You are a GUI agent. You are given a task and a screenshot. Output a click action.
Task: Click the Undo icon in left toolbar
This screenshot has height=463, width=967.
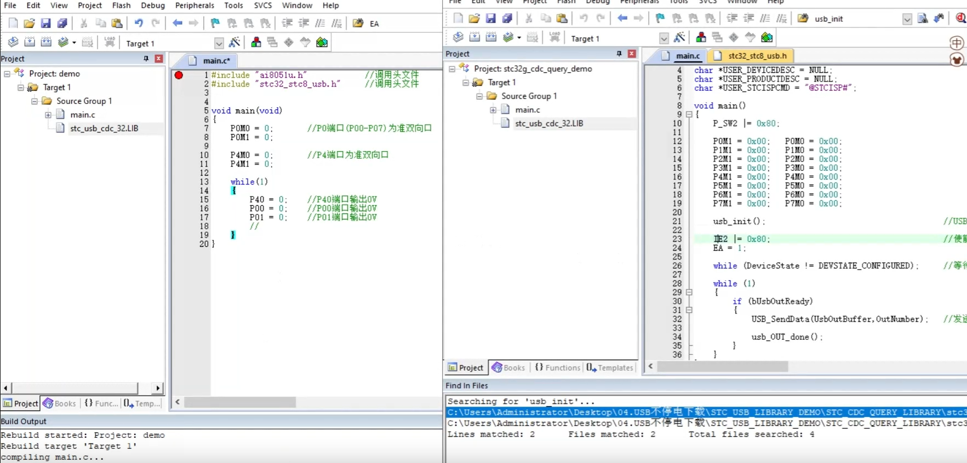pyautogui.click(x=139, y=24)
